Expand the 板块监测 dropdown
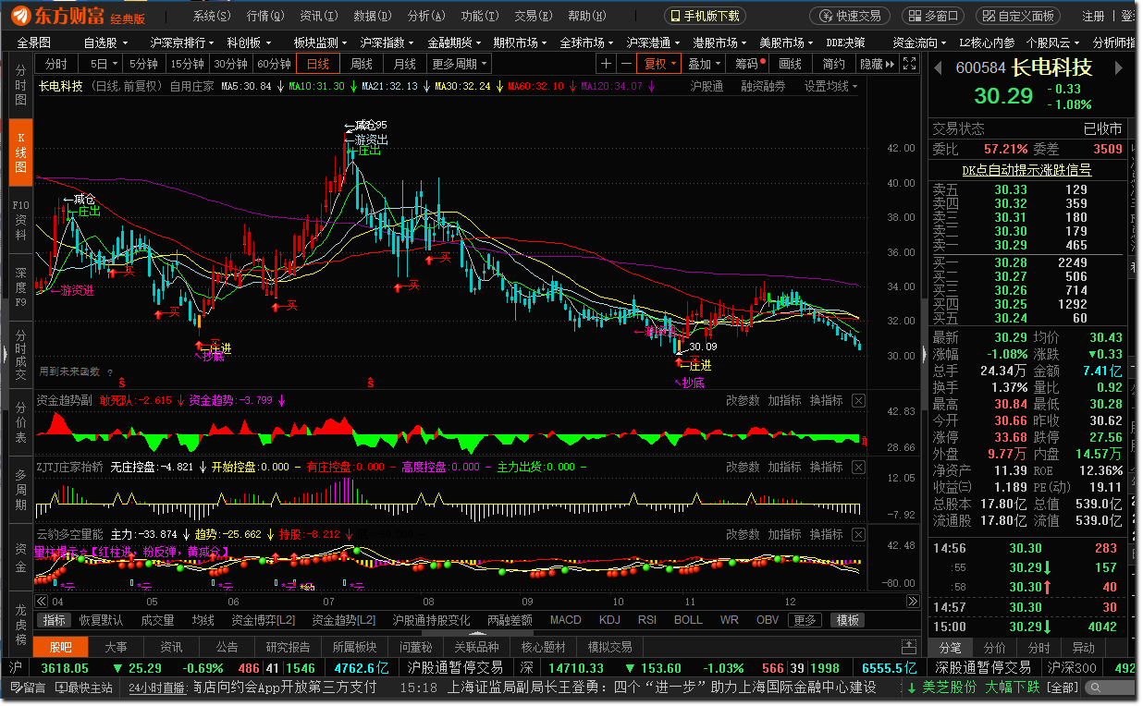 (x=320, y=43)
